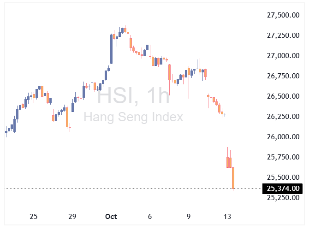Select the 27,250.00 price scale label
Screen dimensions: 309x230
tap(284, 35)
